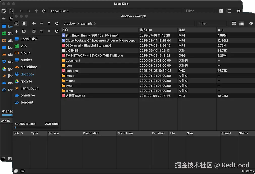Click the delete (X) icon
This screenshot has width=255, height=174.
[x=49, y=31]
